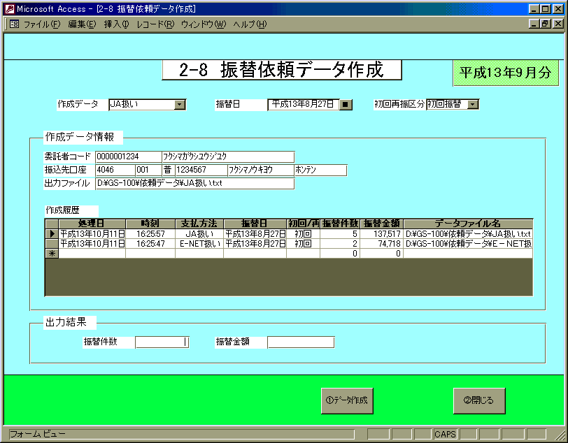
Task: Click the branch name field ホンテン
Action: 320,170
